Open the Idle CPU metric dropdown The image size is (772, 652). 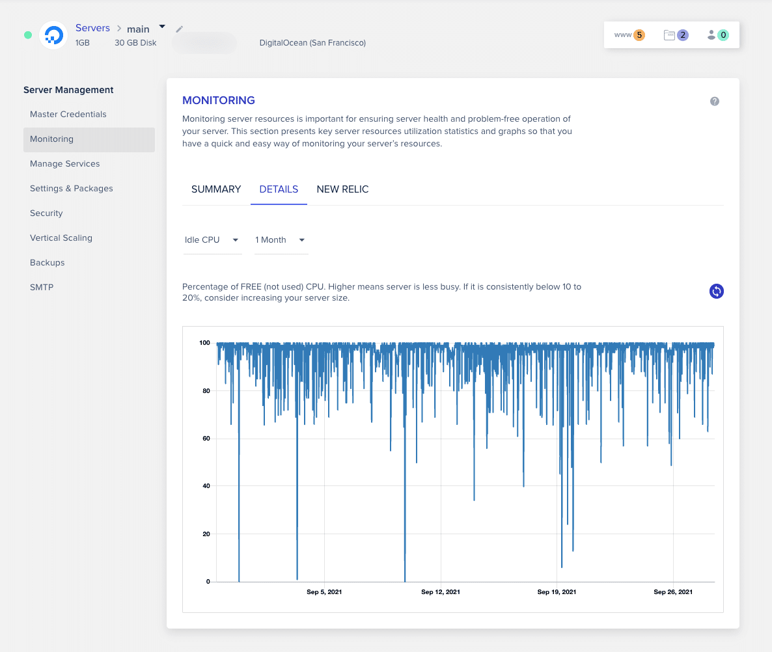[x=212, y=239]
